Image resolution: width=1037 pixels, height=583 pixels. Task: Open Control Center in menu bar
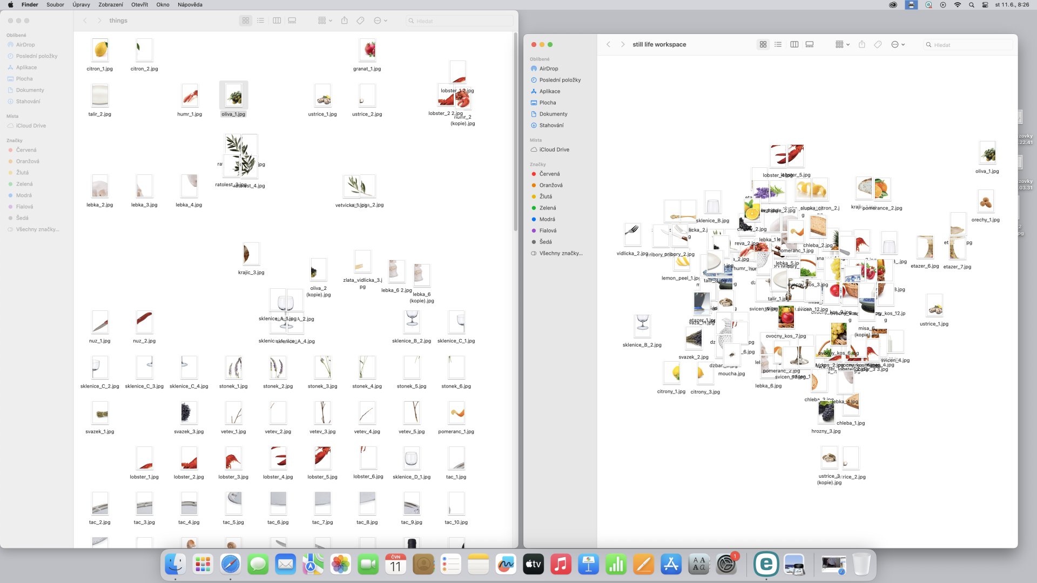(985, 5)
